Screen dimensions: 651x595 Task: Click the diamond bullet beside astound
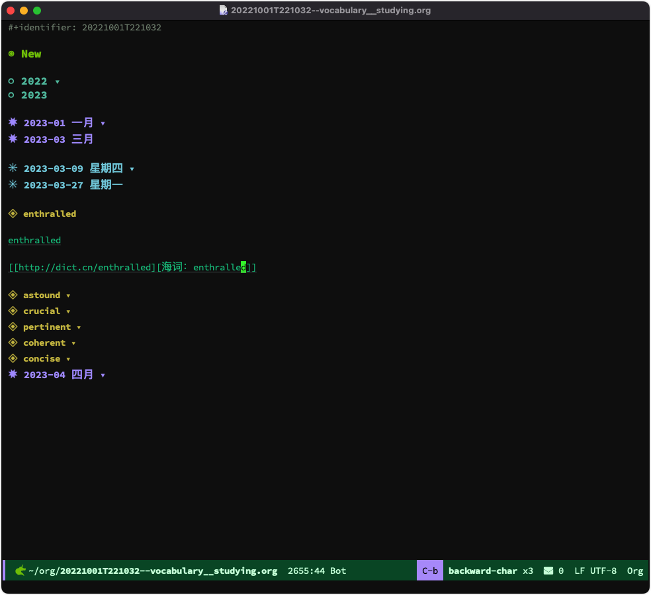[x=13, y=295]
